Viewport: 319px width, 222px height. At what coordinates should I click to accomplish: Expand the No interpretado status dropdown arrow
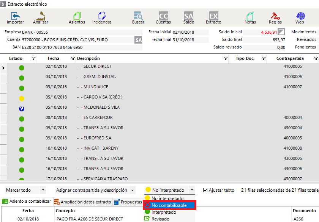pyautogui.click(x=192, y=190)
